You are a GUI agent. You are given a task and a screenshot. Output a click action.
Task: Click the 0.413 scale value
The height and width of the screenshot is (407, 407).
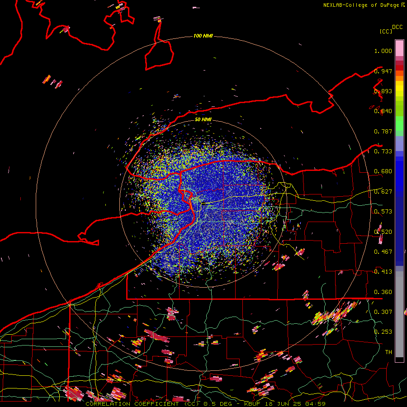(x=383, y=272)
